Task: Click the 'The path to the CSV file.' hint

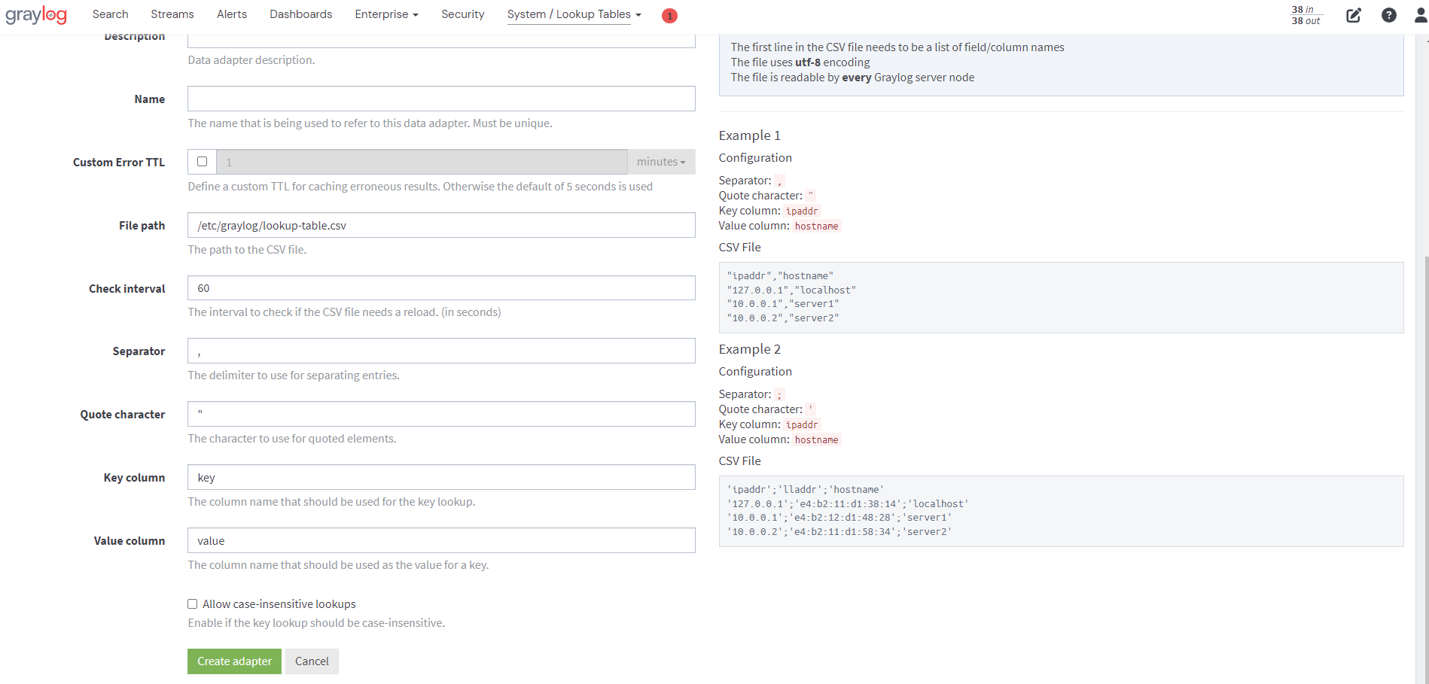Action: [247, 250]
